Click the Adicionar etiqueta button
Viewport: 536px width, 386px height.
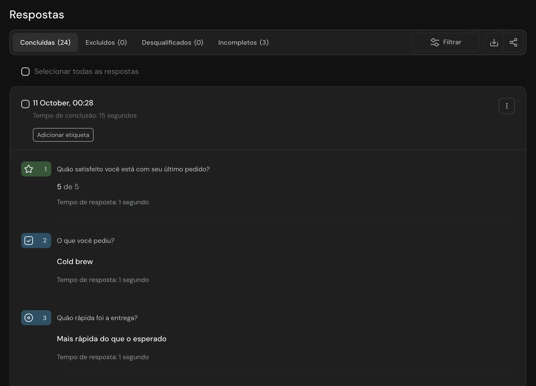(63, 135)
